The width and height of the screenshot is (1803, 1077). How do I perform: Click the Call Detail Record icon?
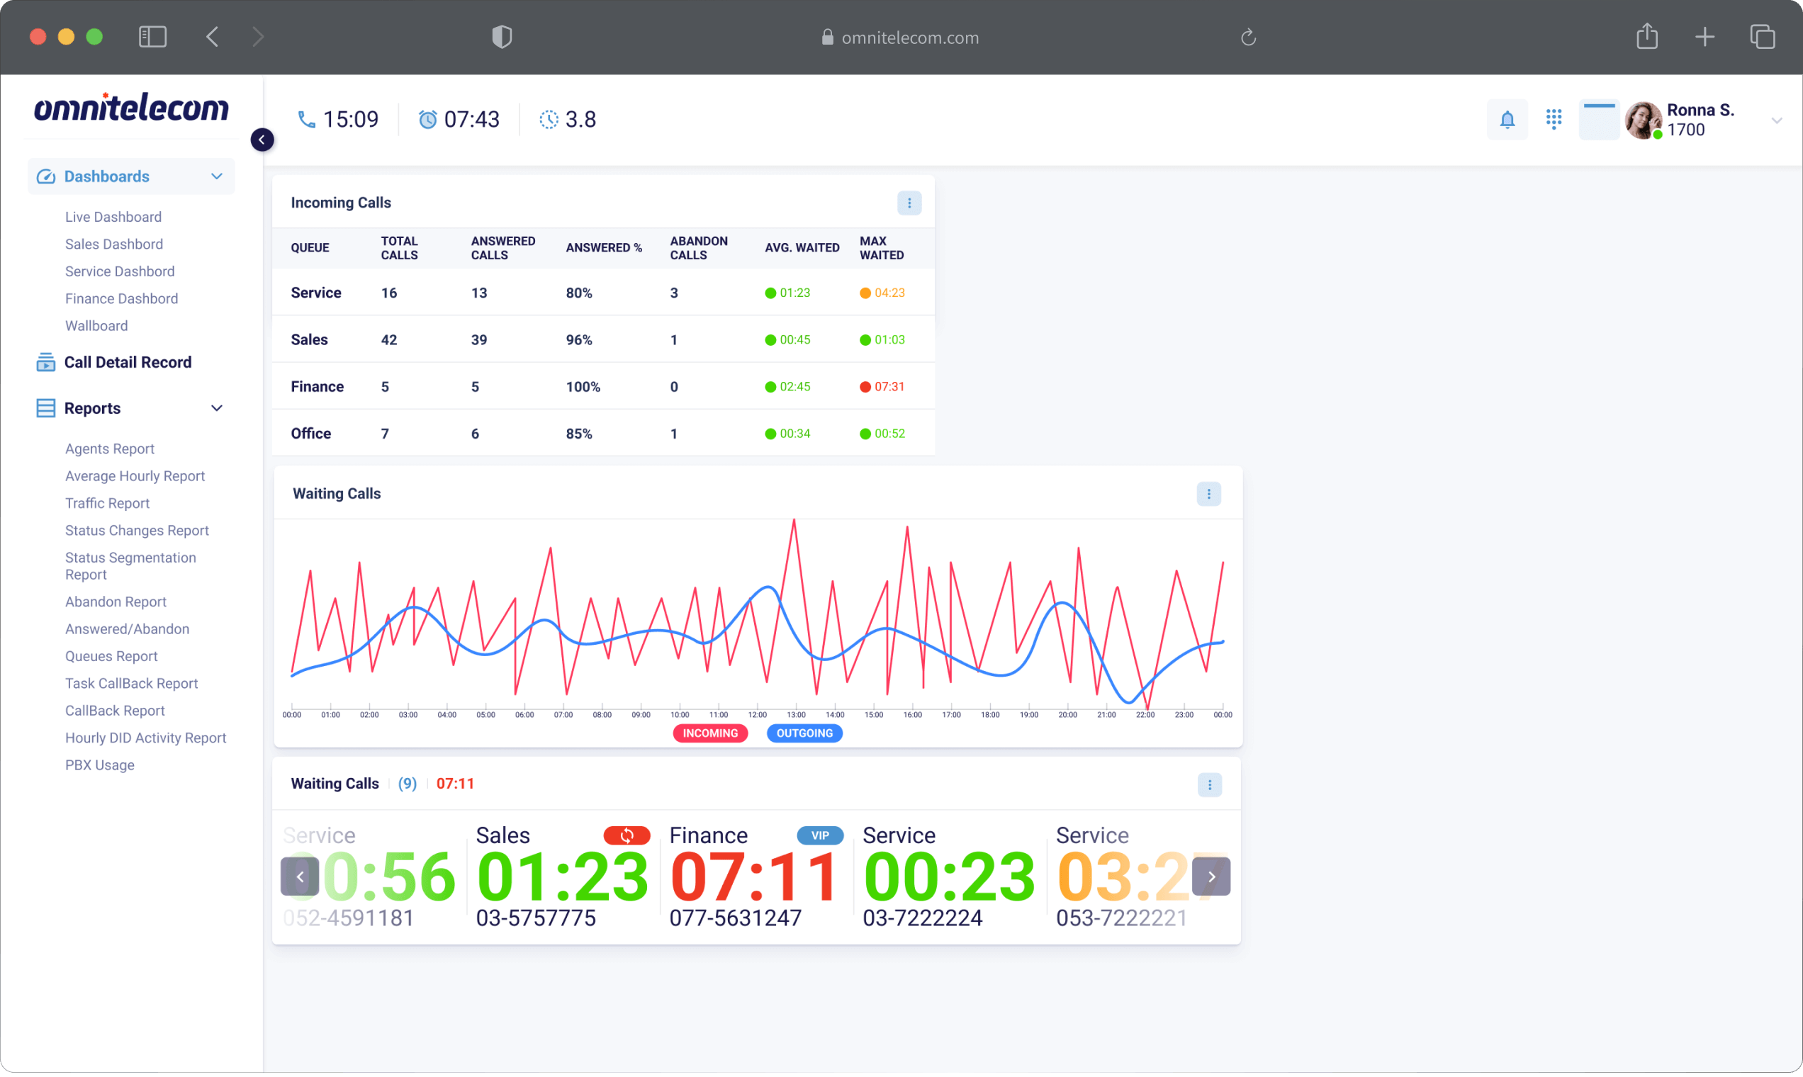(46, 362)
